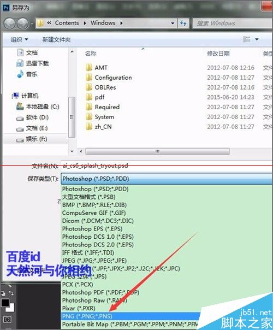Click the refresh icon beside the address bar
Viewport: 273px width, 330px height.
click(x=183, y=23)
